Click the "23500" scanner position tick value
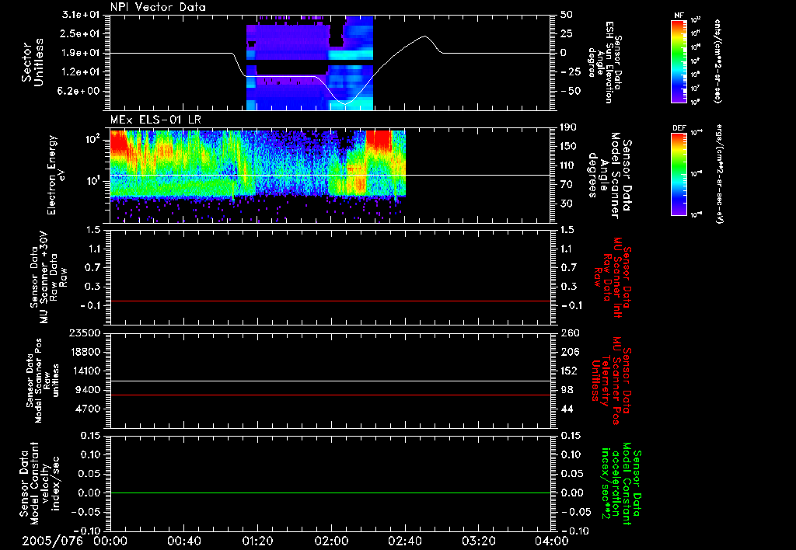Viewport: 796px width, 550px height. pyautogui.click(x=86, y=333)
